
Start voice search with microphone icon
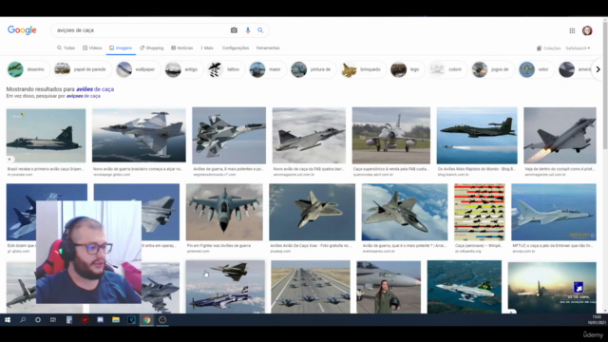point(248,30)
